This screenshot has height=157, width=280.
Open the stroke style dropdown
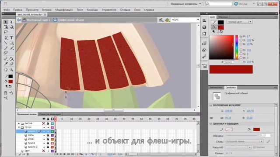pyautogui.click(x=244, y=141)
